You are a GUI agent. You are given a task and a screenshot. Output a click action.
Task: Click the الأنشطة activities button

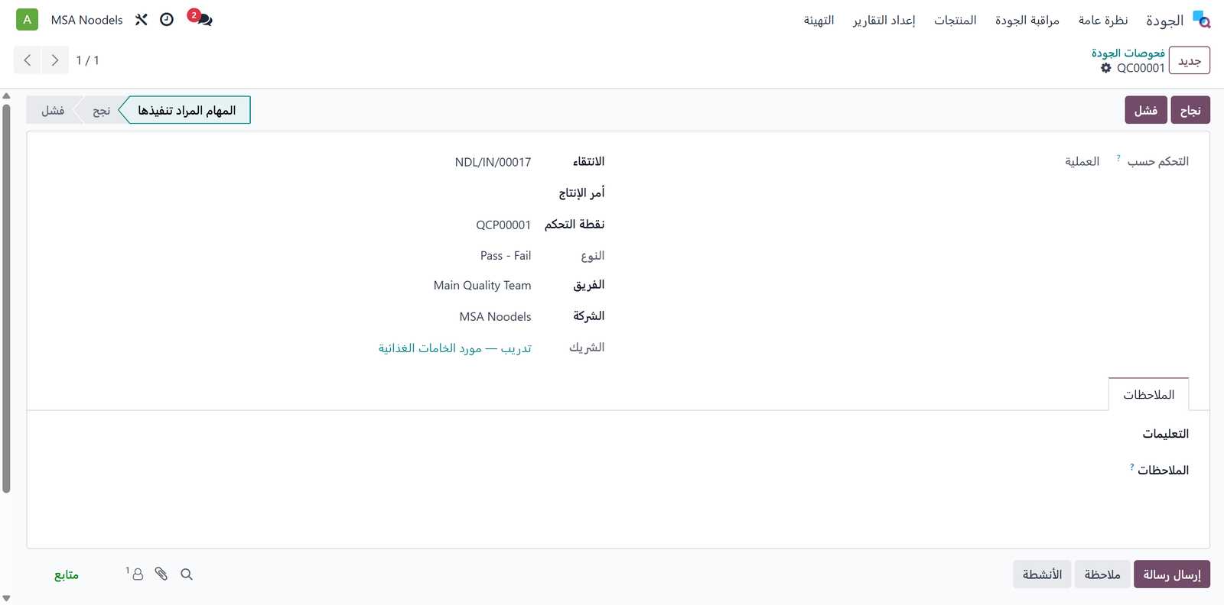1043,574
